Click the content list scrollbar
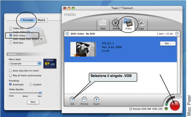 click(178, 65)
